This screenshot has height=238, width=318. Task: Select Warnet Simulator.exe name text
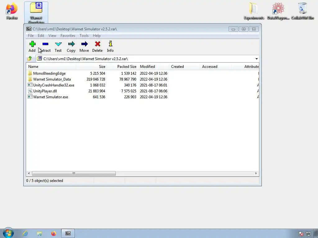click(x=51, y=97)
